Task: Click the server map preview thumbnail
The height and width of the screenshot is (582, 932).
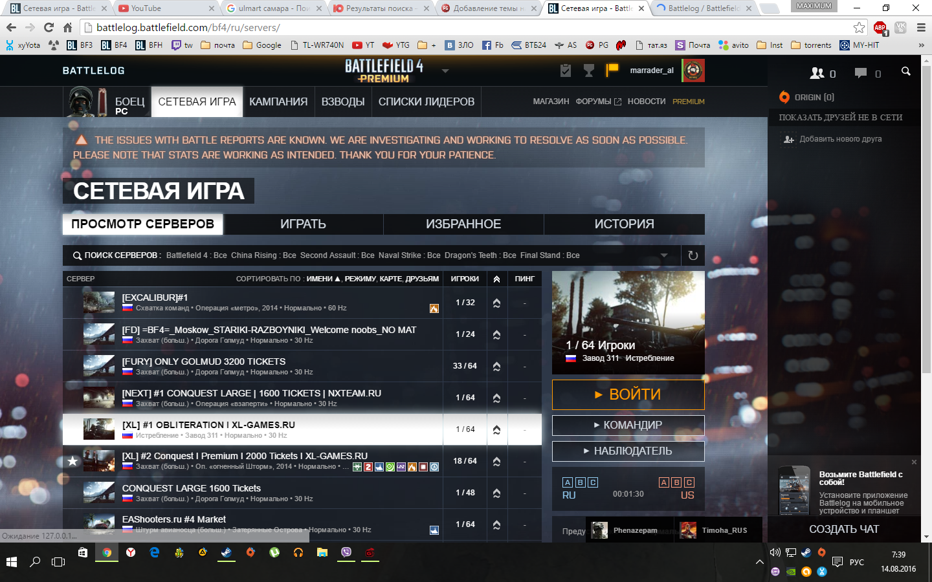Action: [x=628, y=323]
